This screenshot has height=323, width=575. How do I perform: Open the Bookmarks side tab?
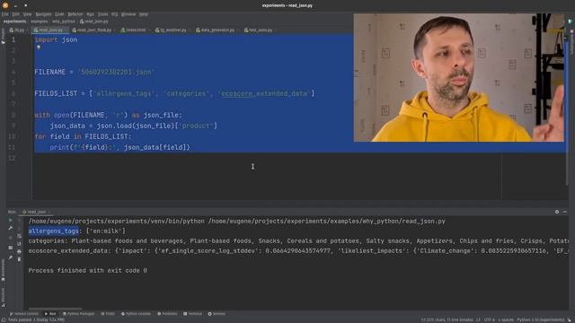point(3,270)
